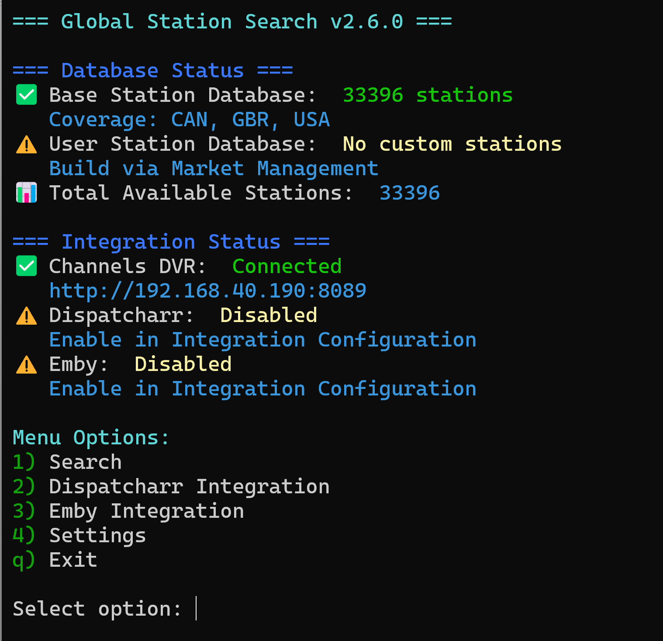Click Enable in Integration Configuration under Emby
Viewport: 663px width, 641px height.
pos(262,389)
